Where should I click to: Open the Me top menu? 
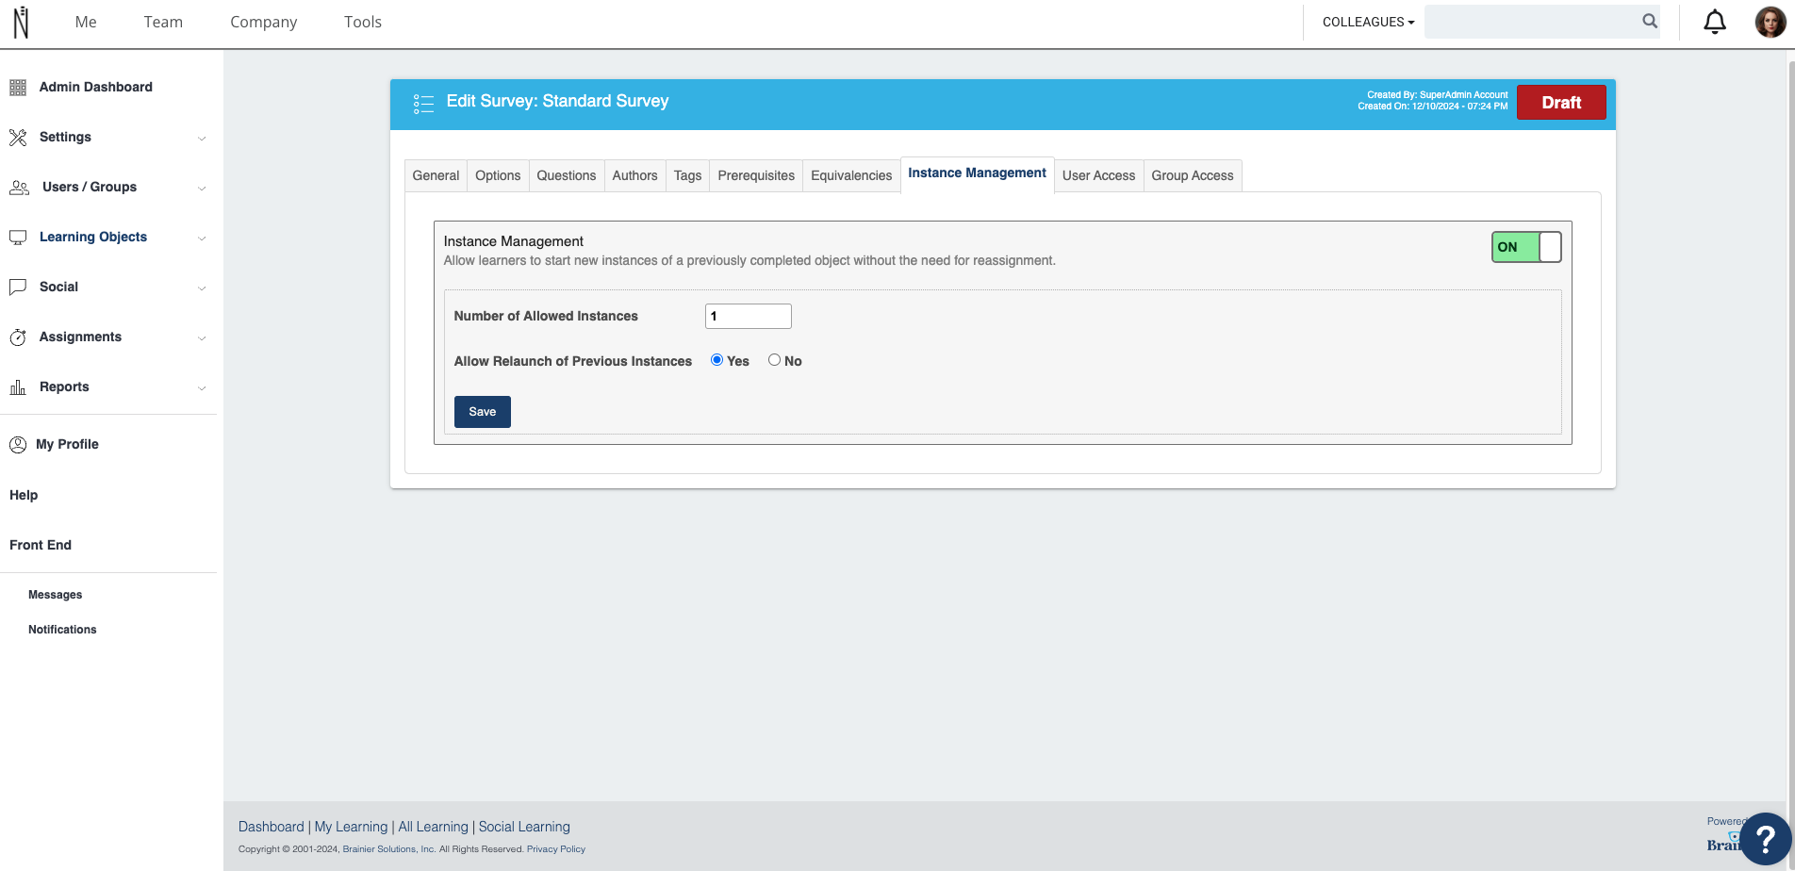[86, 22]
